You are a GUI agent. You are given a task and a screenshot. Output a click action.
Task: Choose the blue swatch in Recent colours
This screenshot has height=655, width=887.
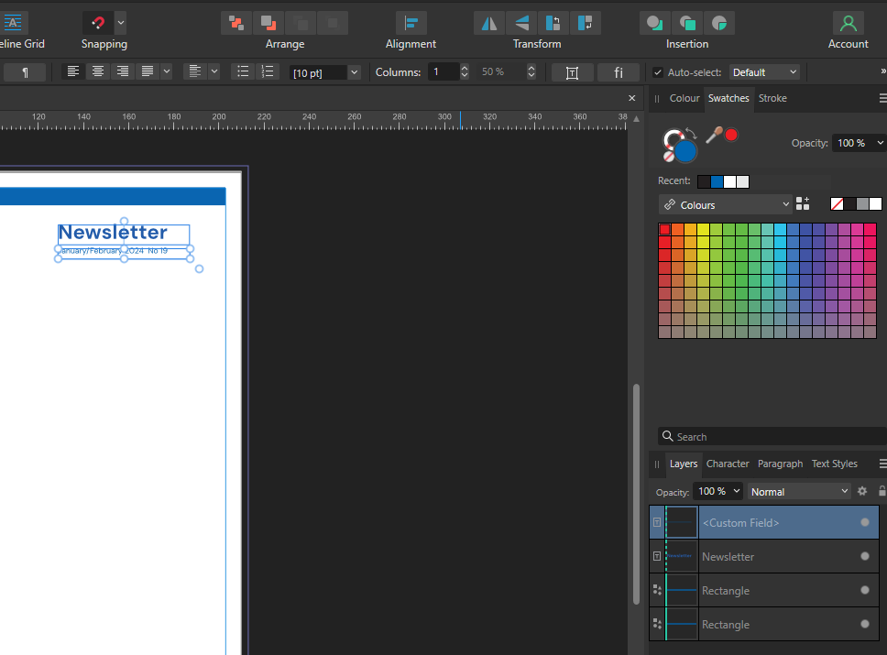(717, 181)
